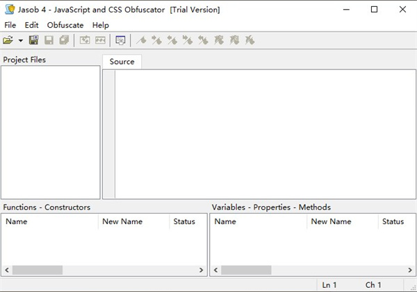Viewport: 417px width, 292px height.
Task: Click the 'Functions - Constructors' label
Action: (47, 207)
